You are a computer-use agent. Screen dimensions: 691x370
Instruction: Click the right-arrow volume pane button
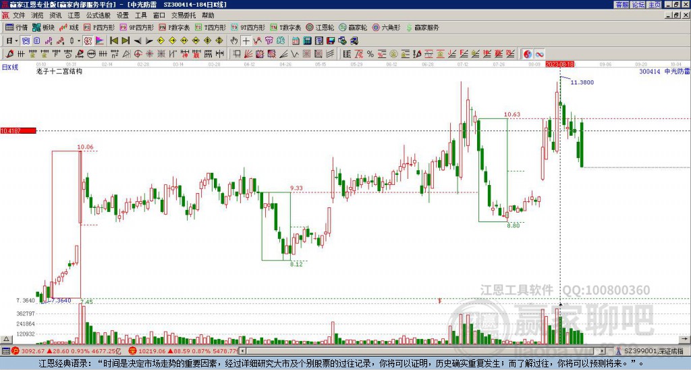[684, 339]
